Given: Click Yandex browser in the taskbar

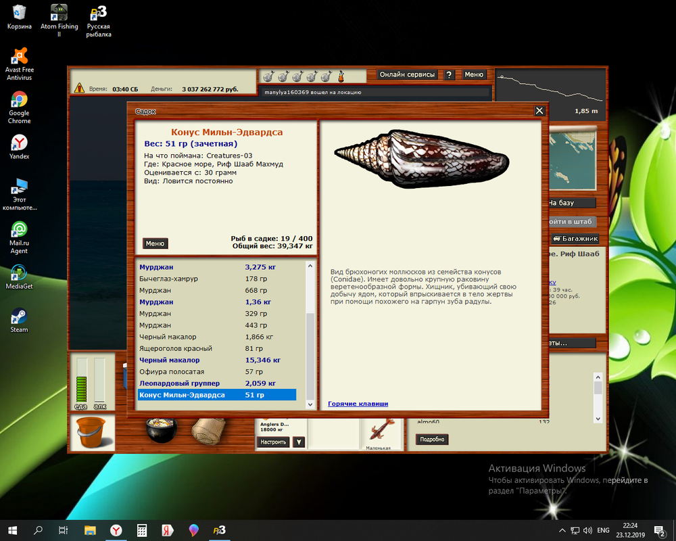Looking at the screenshot, I should tap(116, 530).
